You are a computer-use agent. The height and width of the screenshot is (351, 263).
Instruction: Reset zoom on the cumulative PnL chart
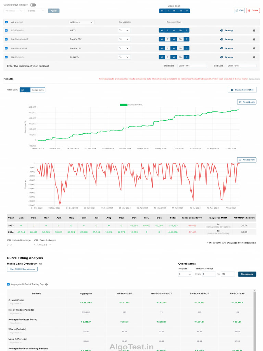(246, 102)
